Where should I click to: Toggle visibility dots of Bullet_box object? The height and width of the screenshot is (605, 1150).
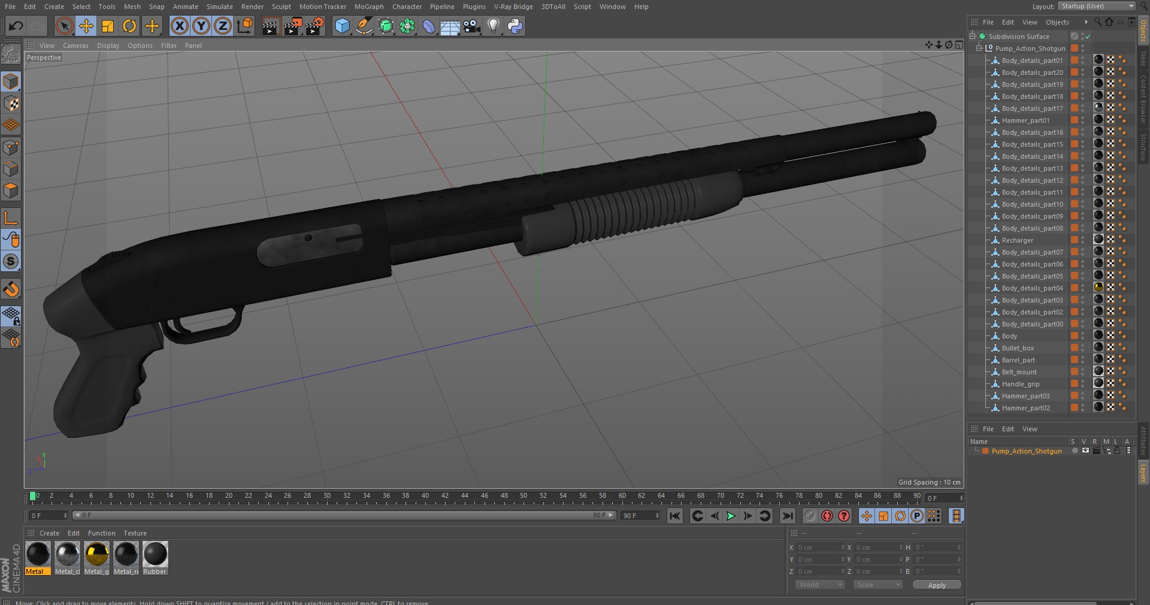pos(1082,348)
